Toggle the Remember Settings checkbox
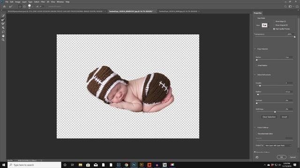300x168 pixels. 255,153
